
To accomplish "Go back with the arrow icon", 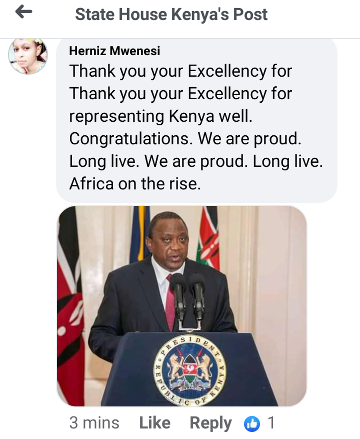I will (23, 13).
